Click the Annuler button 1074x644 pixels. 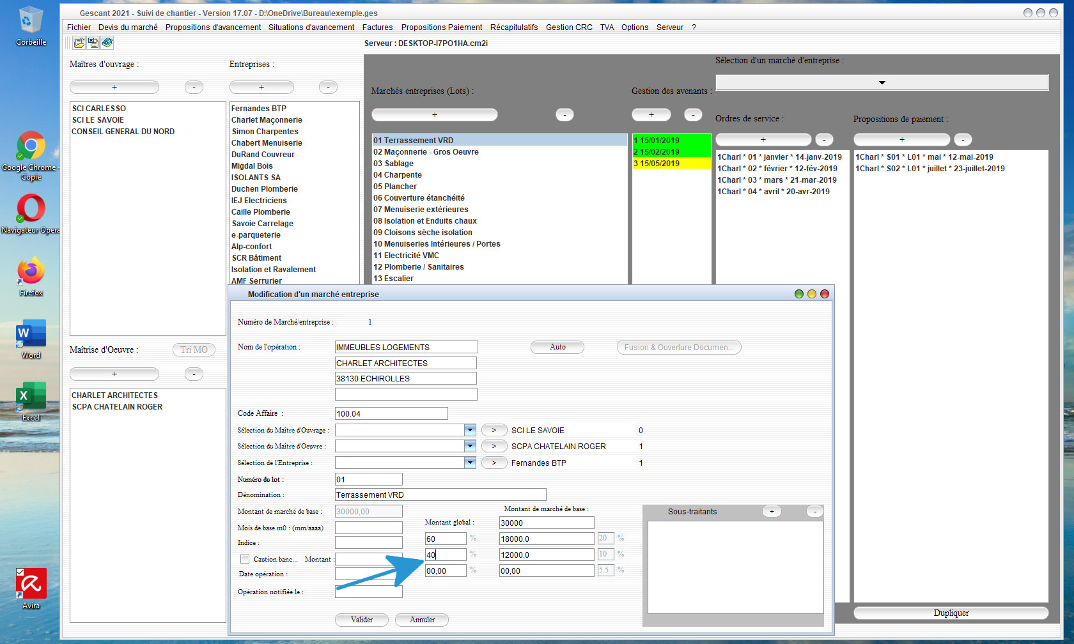click(422, 620)
